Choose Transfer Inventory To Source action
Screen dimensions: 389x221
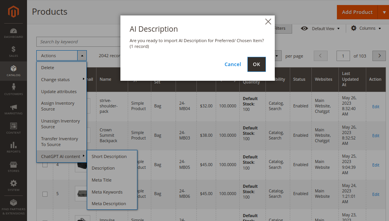tap(61, 141)
